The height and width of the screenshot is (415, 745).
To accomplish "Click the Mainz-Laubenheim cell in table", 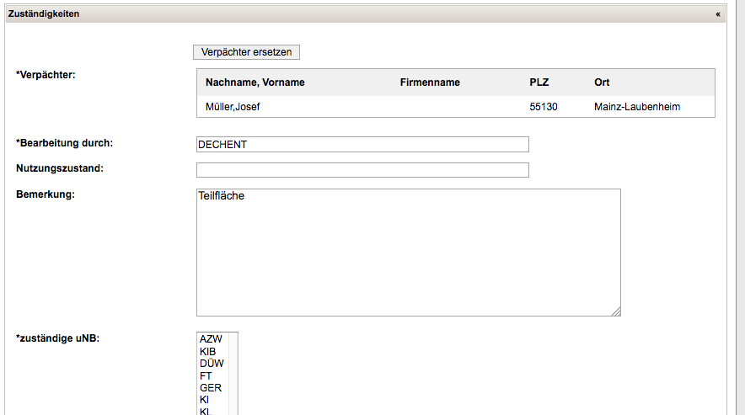I will tap(636, 107).
